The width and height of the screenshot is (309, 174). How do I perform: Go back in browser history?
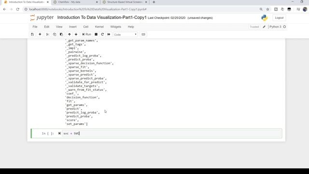[x=4, y=9]
